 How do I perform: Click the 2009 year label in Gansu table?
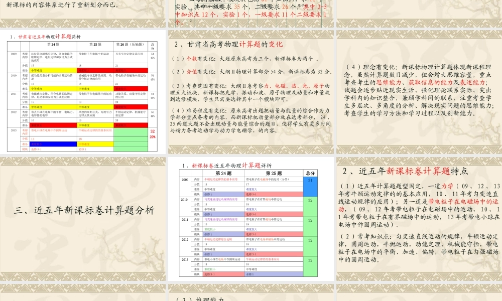(14, 54)
